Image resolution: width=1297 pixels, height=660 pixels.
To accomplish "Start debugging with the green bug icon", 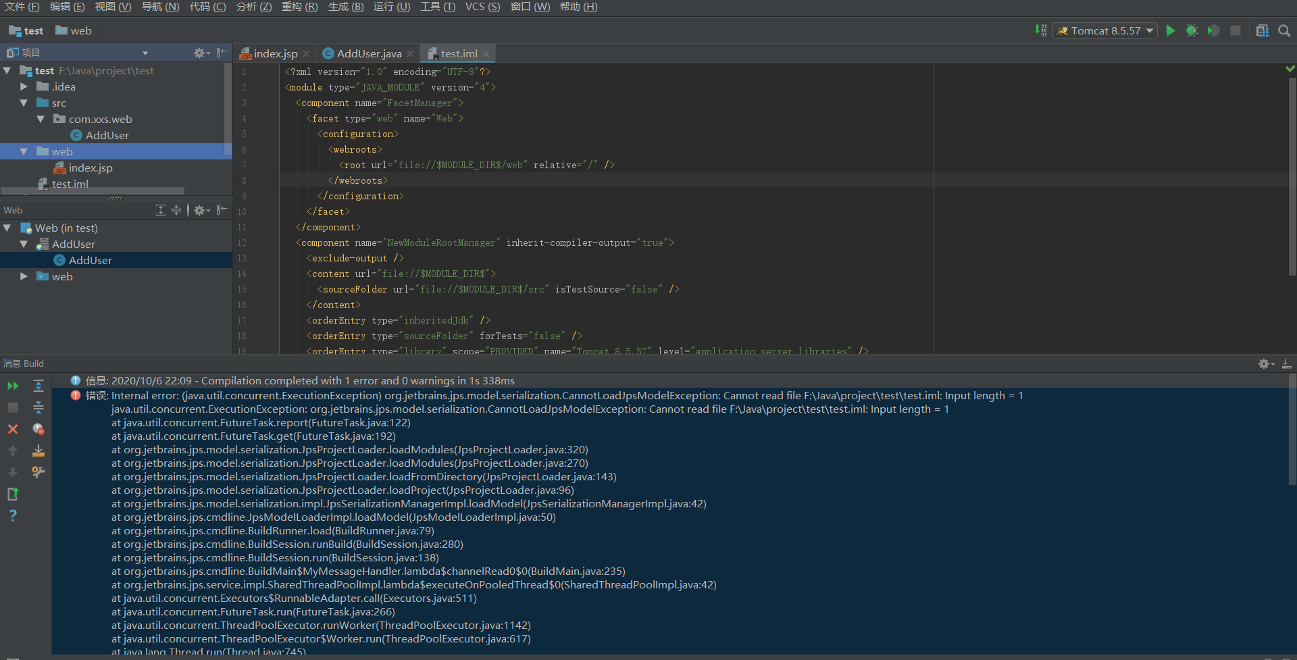I will pos(1192,30).
